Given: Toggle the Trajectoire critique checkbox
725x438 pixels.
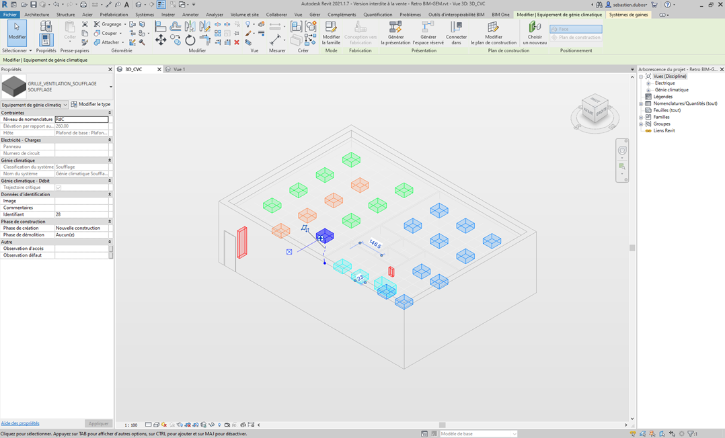Looking at the screenshot, I should pyautogui.click(x=59, y=187).
